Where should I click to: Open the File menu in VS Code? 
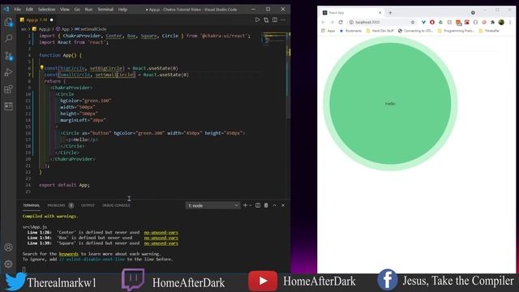[x=18, y=9]
